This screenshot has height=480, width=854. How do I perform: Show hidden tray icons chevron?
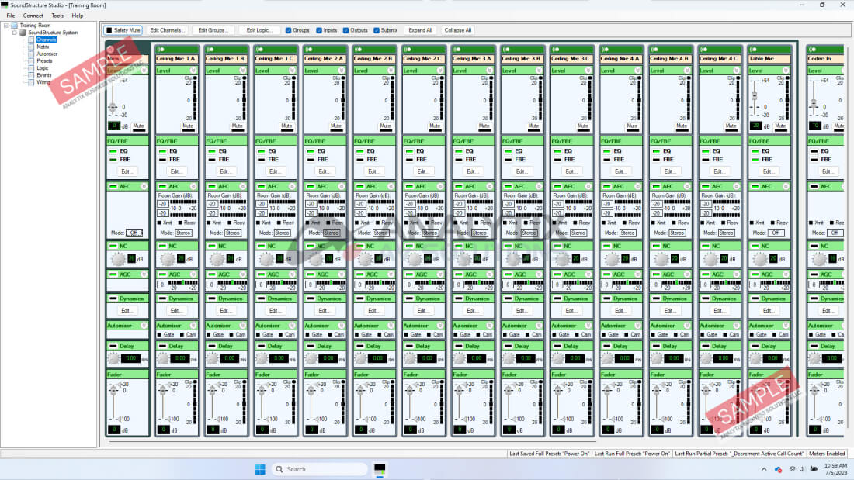coord(764,469)
